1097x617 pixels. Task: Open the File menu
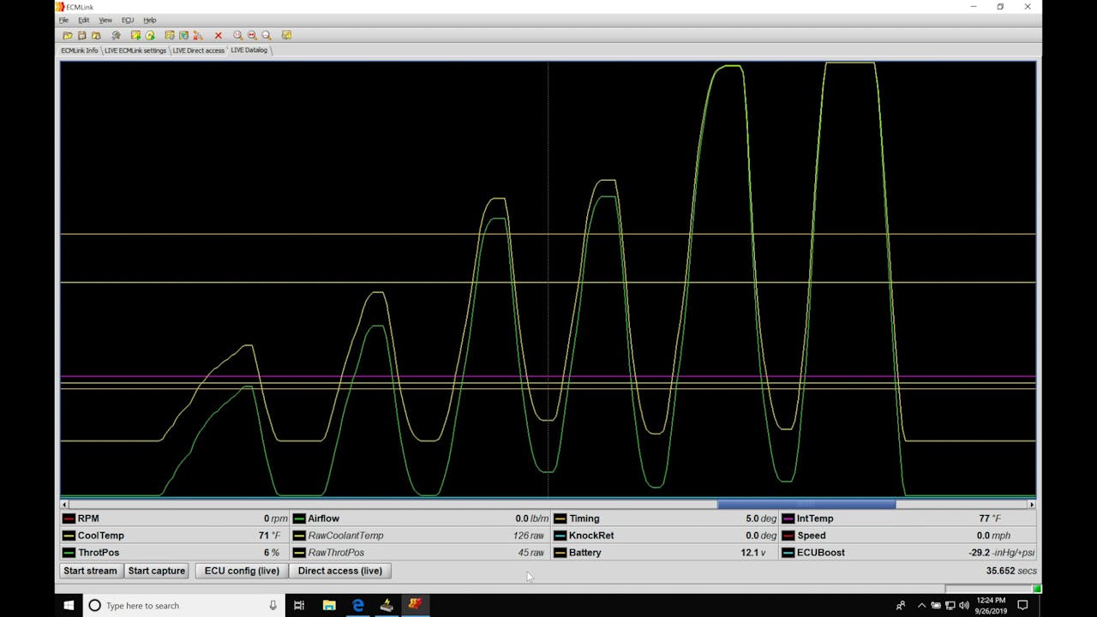[x=63, y=20]
